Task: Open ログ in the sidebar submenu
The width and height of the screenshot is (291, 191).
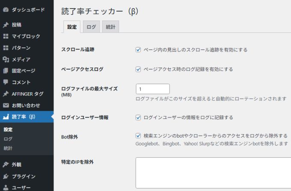Action: click(8, 139)
